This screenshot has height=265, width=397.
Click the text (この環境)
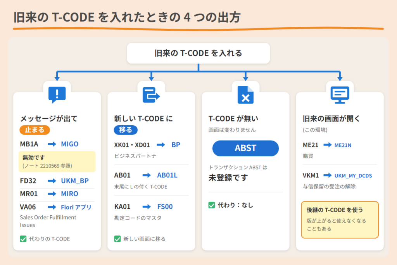tap(315, 130)
